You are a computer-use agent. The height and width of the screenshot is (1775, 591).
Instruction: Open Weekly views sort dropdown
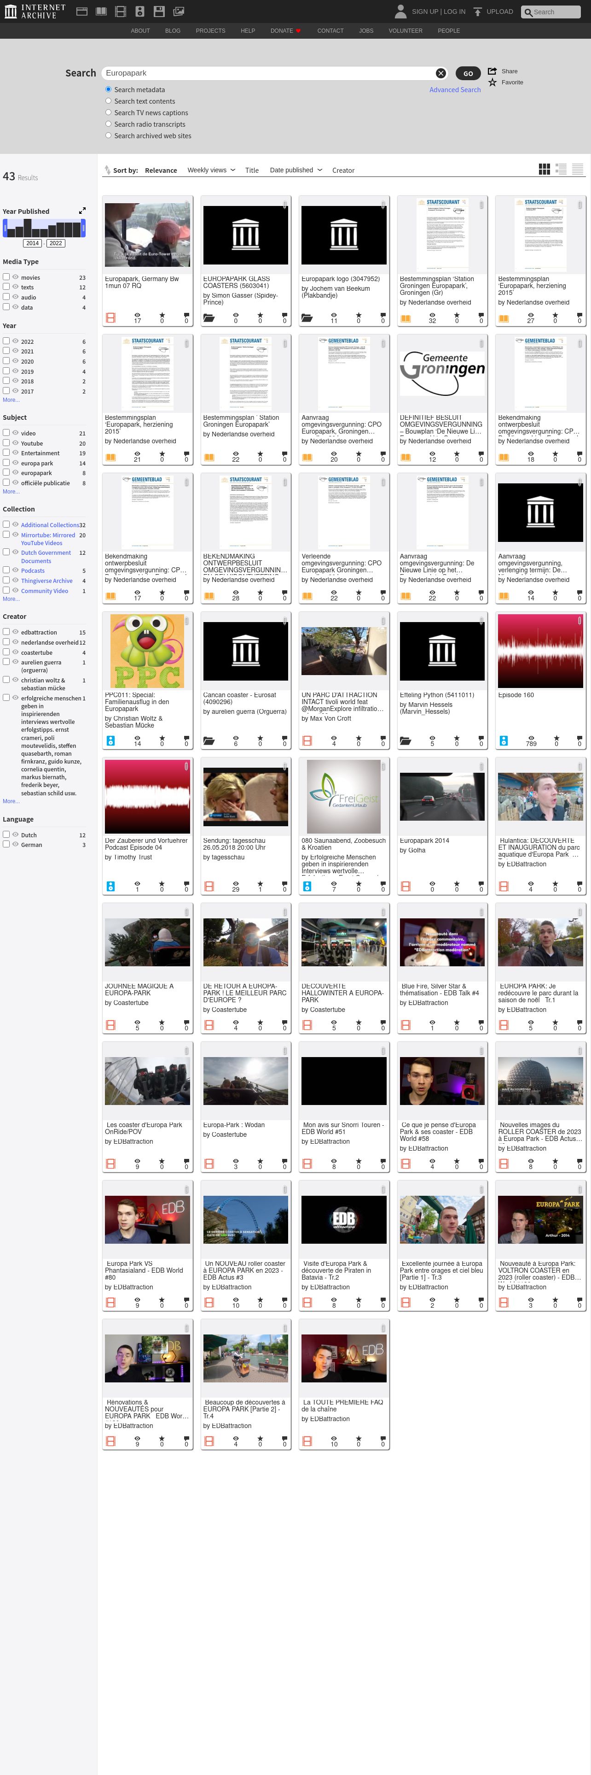[211, 170]
